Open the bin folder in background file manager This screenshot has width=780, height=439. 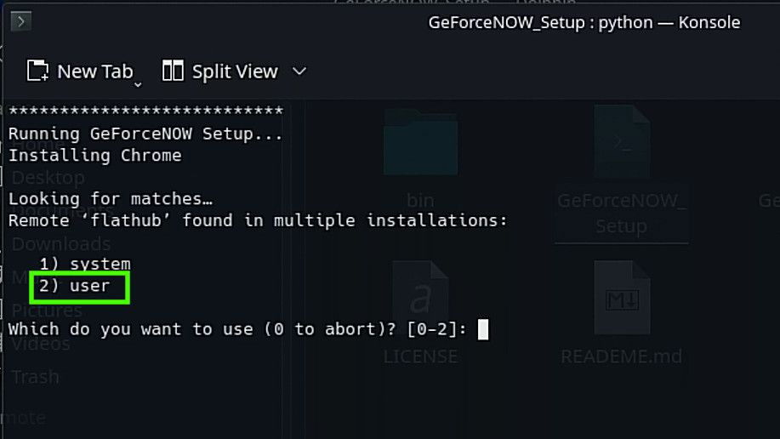pos(420,143)
